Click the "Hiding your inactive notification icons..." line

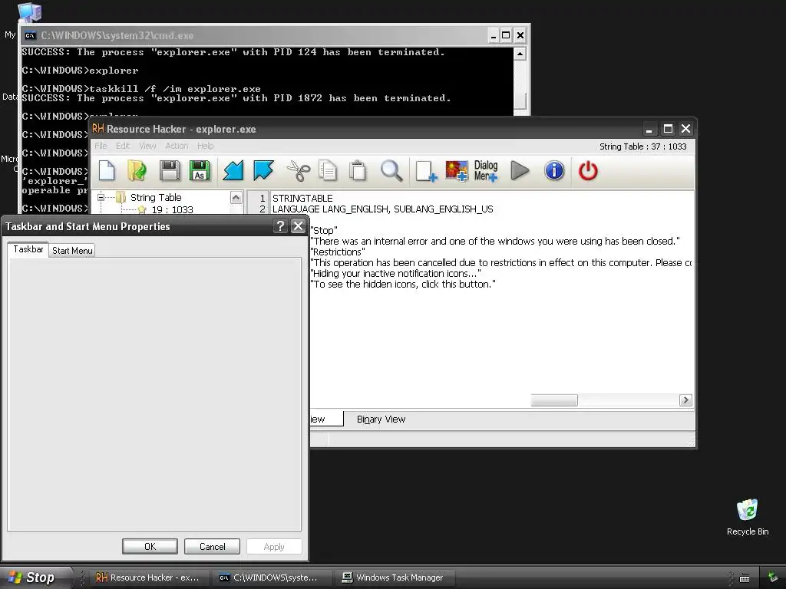pos(395,274)
